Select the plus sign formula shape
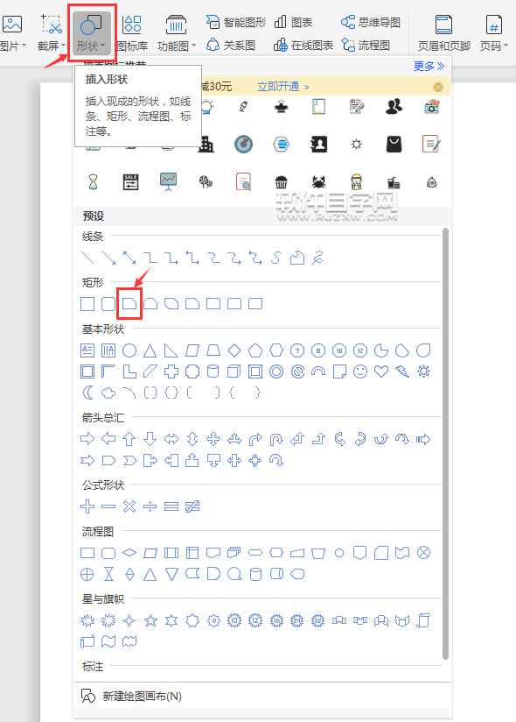Screen dimensions: 516x722 (87, 506)
